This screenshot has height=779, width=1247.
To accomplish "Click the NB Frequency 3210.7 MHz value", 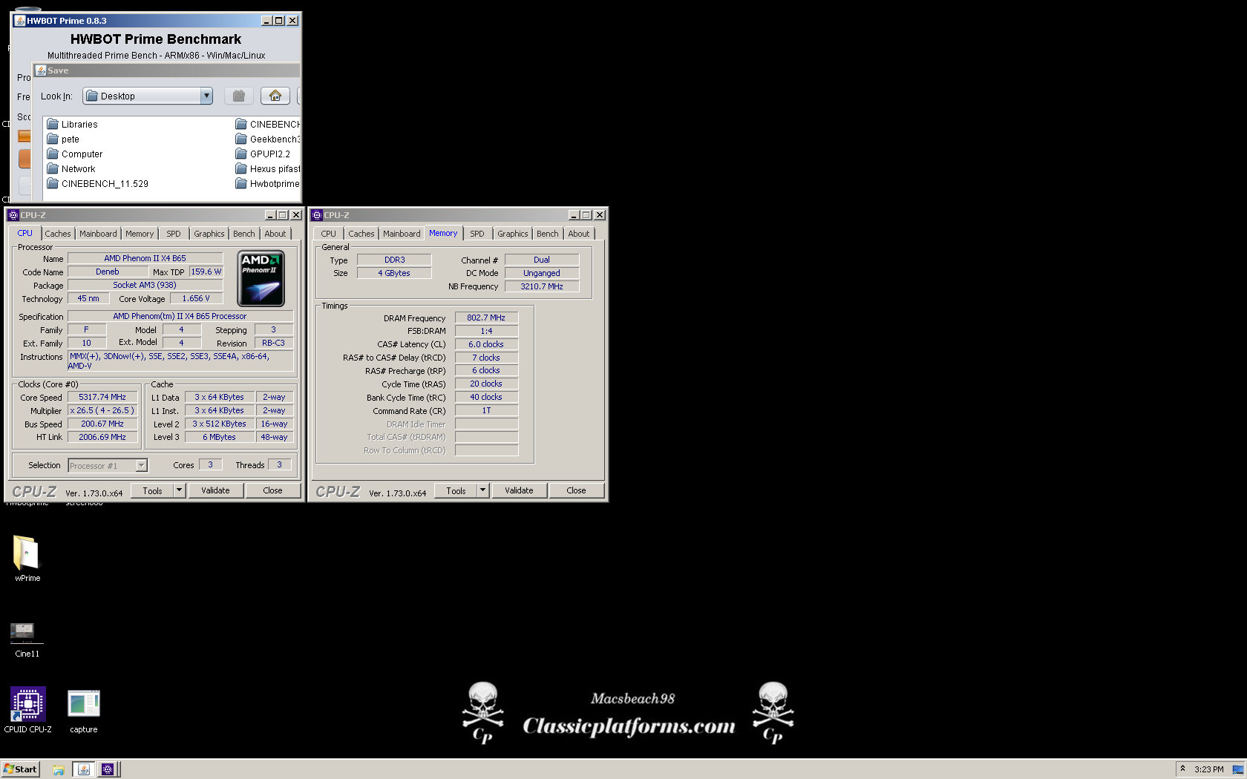I will [x=542, y=286].
